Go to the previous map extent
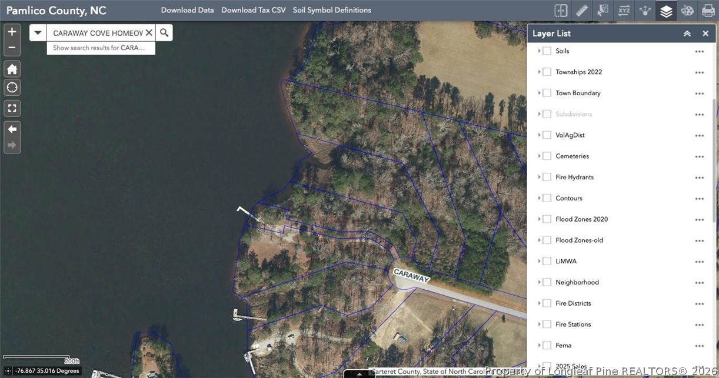Viewport: 719px width, 378px height. [x=12, y=129]
